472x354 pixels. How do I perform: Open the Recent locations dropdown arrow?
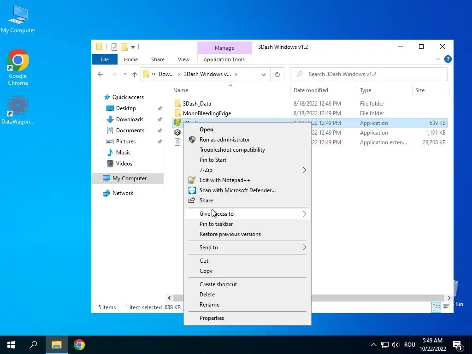point(125,74)
